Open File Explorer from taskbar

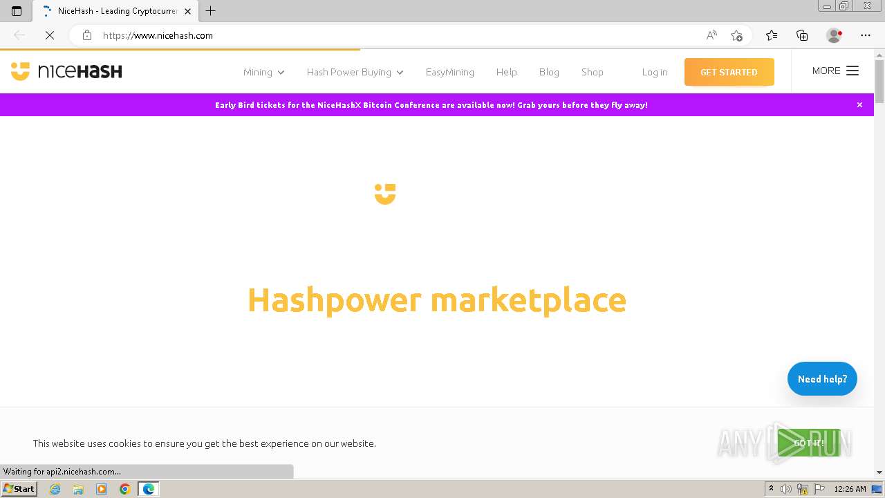[x=78, y=489]
